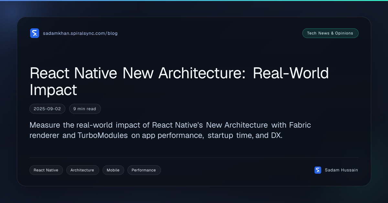The width and height of the screenshot is (388, 203).
Task: Click the small logo icon beside Sadam Hussain
Action: [x=318, y=170]
